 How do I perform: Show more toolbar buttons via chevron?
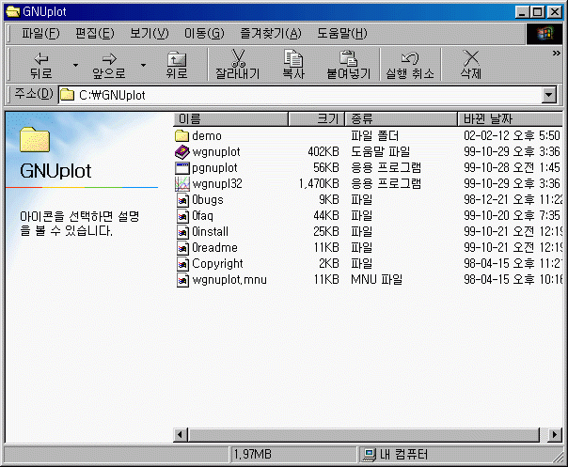pos(556,54)
